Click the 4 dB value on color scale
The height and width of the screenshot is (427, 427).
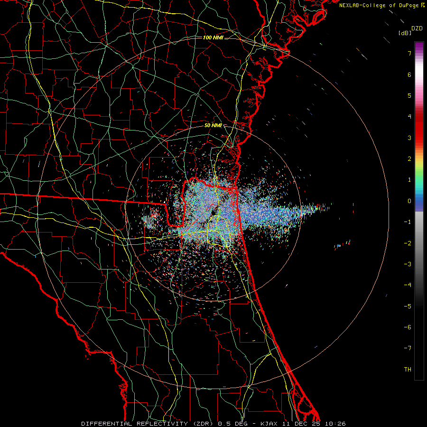point(409,117)
